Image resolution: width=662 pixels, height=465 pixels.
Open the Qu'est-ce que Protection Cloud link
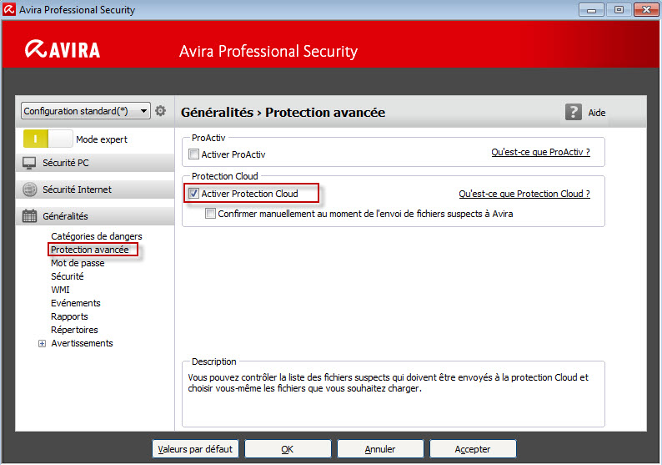tap(524, 194)
